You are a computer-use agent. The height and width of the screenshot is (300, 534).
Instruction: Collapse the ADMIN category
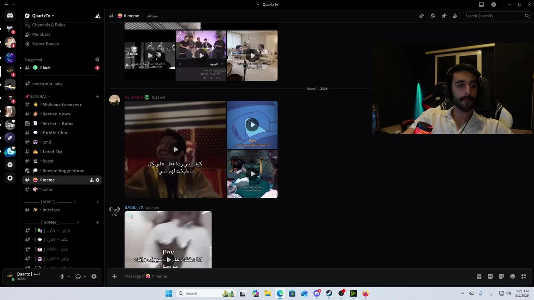52,222
